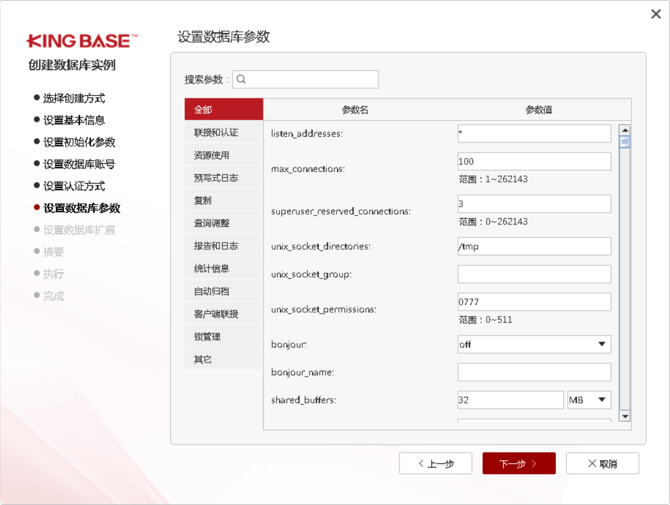The width and height of the screenshot is (670, 505).
Task: Open the 查询调整 category
Action: [x=223, y=223]
